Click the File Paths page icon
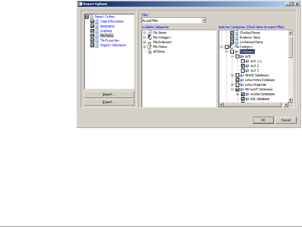Image resolution: width=302 pixels, height=227 pixels. 97,35
